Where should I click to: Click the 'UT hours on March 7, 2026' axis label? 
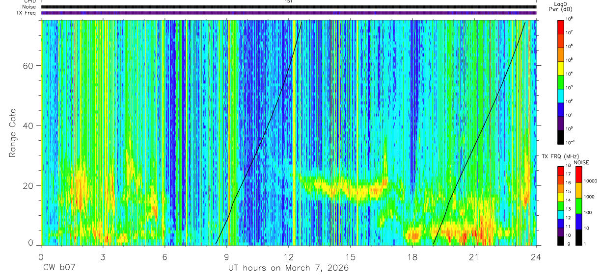288,268
